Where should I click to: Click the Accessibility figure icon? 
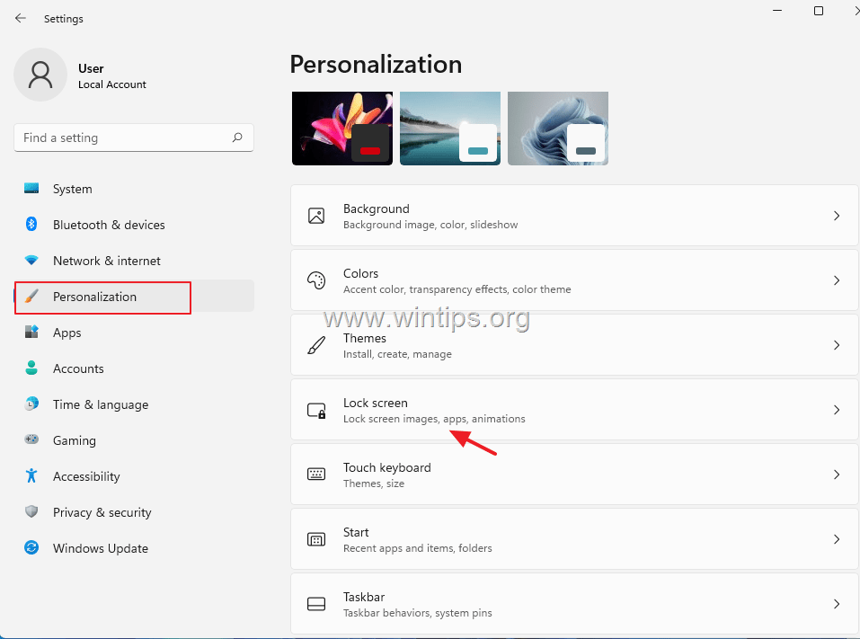point(31,475)
